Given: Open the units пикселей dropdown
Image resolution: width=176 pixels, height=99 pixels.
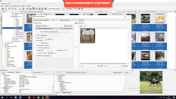Looking at the screenshot, I should pos(50,39).
